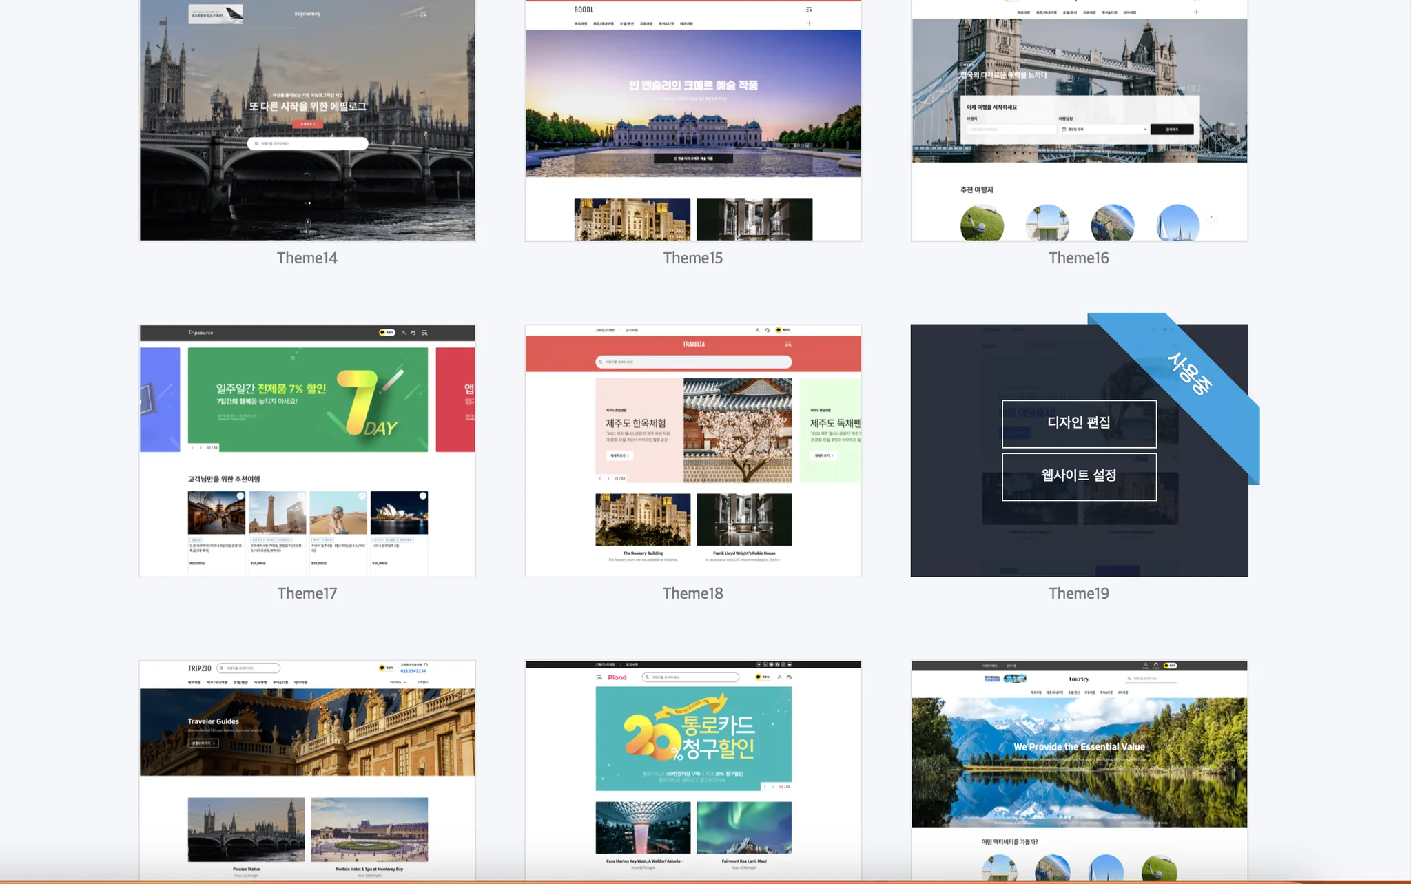Click the Theme19 caption text
1411x884 pixels.
pos(1079,594)
